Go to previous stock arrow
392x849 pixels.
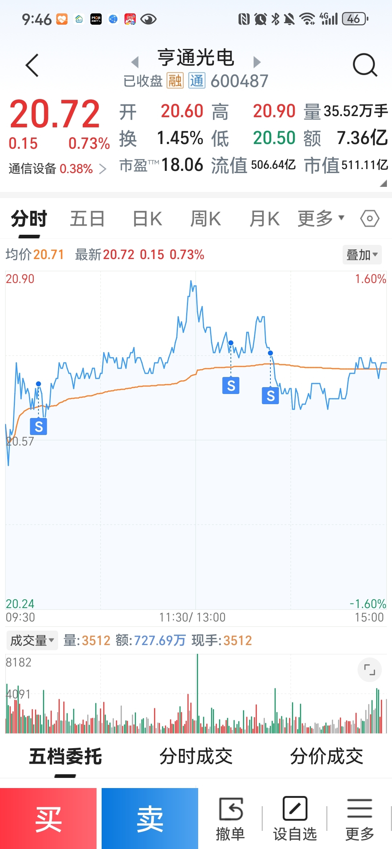click(x=135, y=62)
